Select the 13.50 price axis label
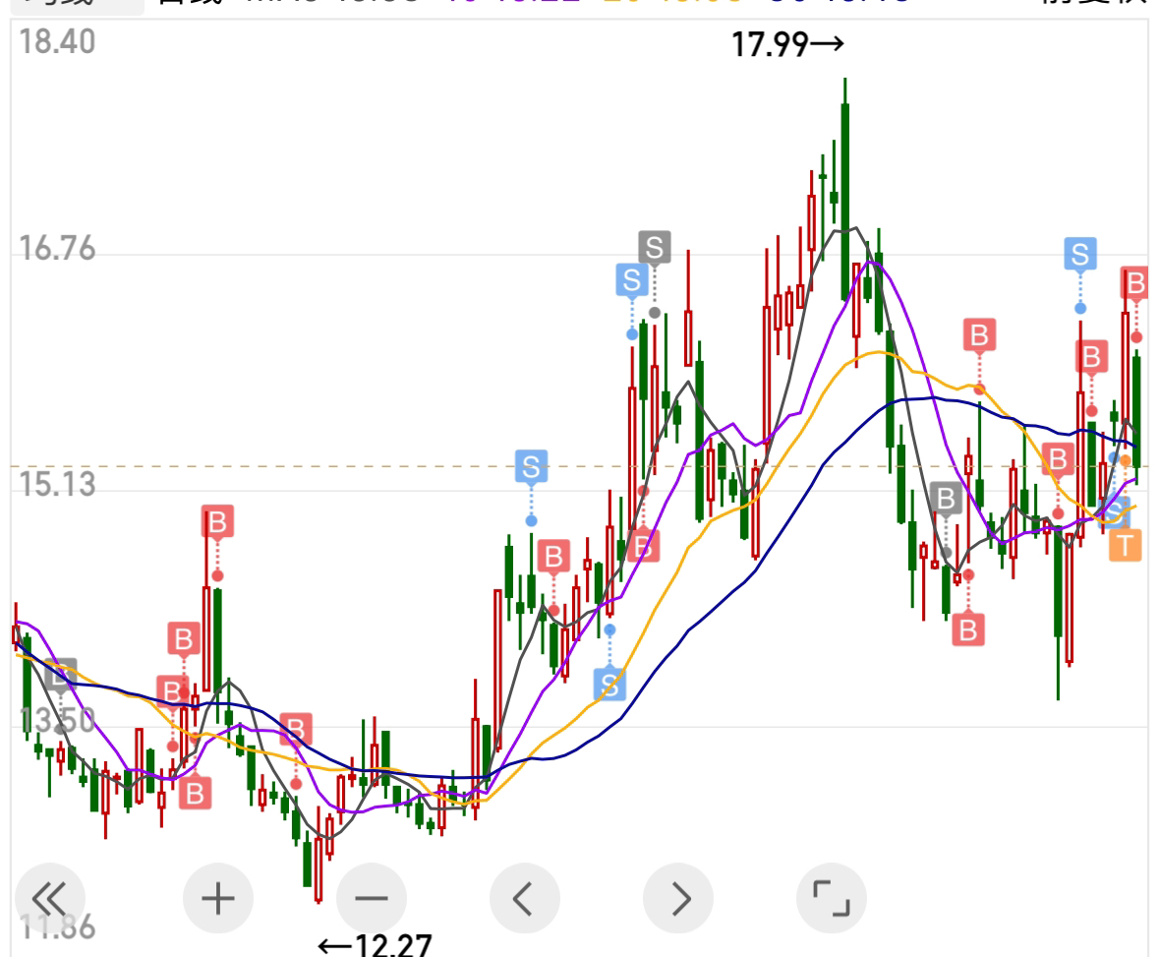 (x=57, y=720)
